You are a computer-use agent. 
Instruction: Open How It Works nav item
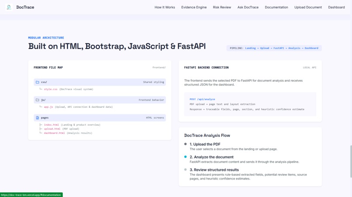(165, 7)
